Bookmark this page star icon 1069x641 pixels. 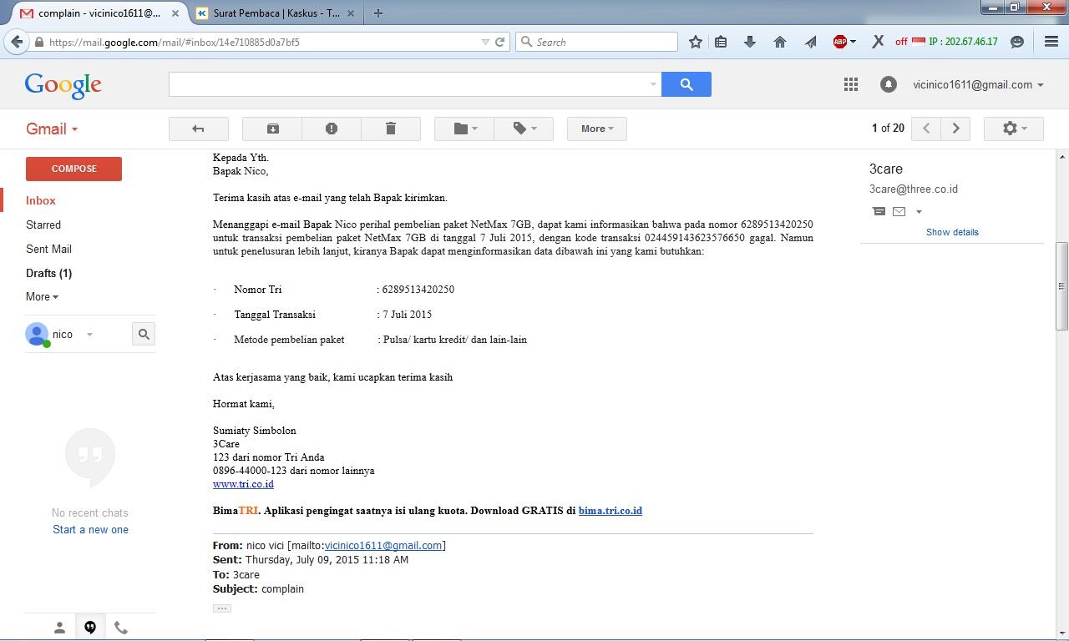(x=695, y=42)
